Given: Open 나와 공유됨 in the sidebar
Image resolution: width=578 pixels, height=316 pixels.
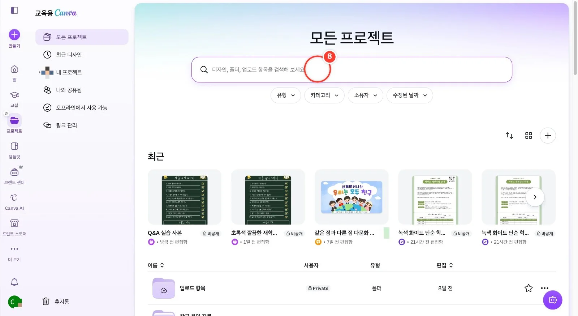Looking at the screenshot, I should tap(82, 90).
